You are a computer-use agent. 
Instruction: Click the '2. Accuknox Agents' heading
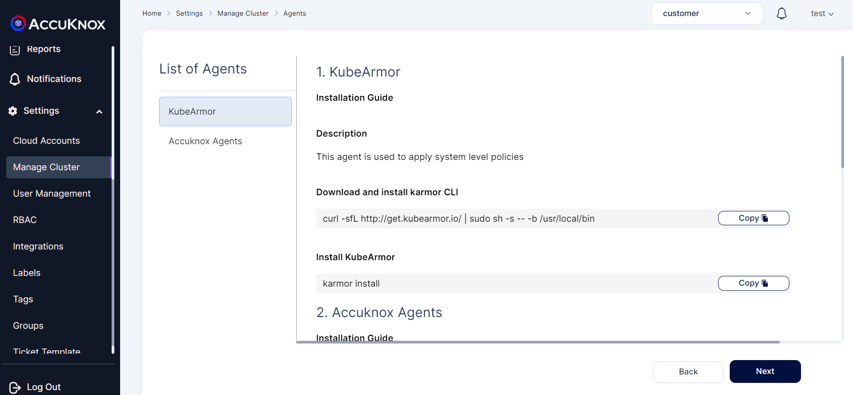(379, 312)
